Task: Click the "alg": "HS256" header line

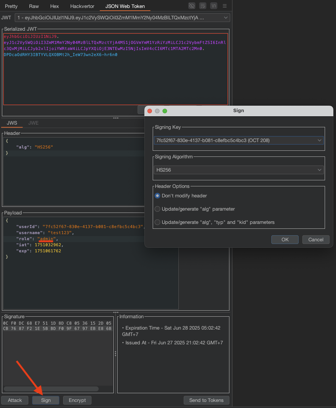Action: [34, 147]
